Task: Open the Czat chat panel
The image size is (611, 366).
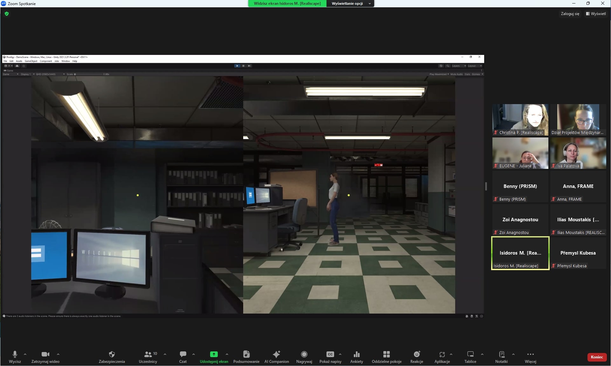Action: pos(183,354)
